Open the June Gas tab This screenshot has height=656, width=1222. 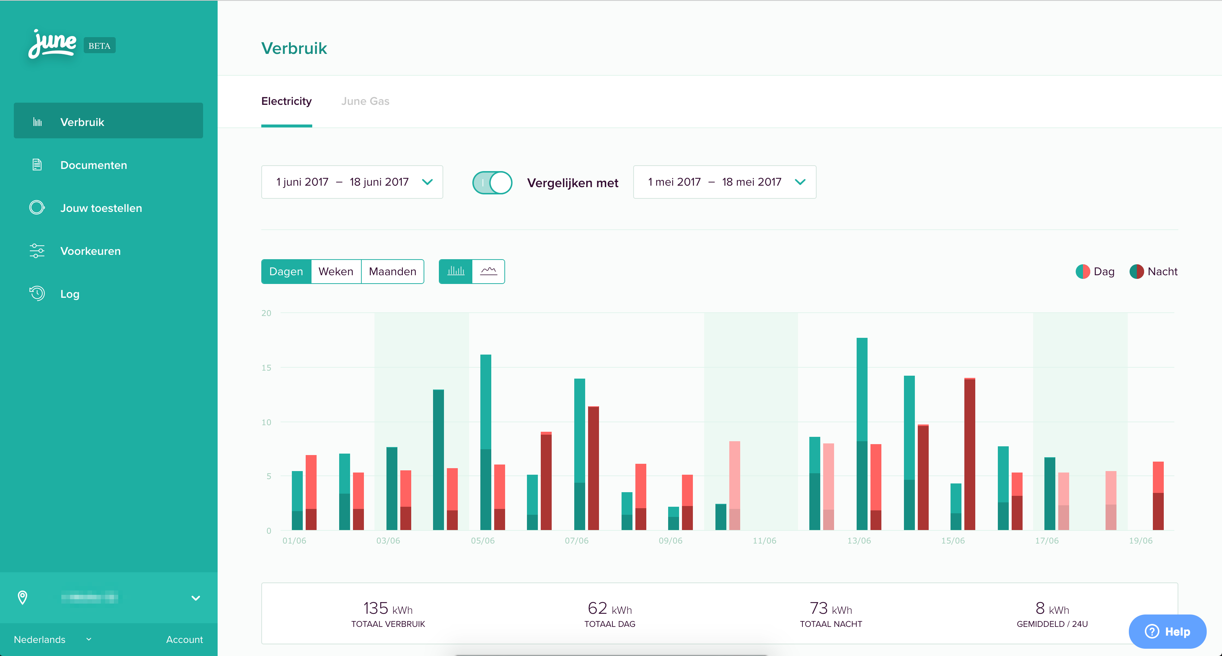[365, 101]
